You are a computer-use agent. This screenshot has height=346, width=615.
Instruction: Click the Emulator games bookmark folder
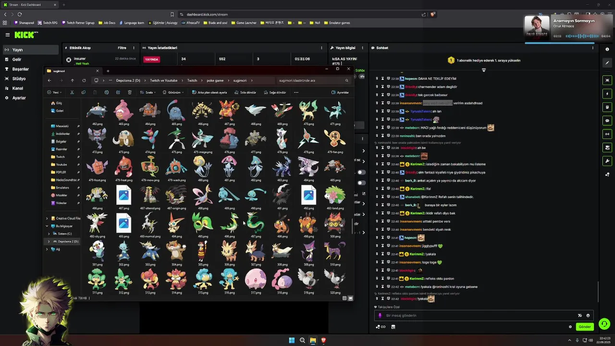(x=336, y=23)
